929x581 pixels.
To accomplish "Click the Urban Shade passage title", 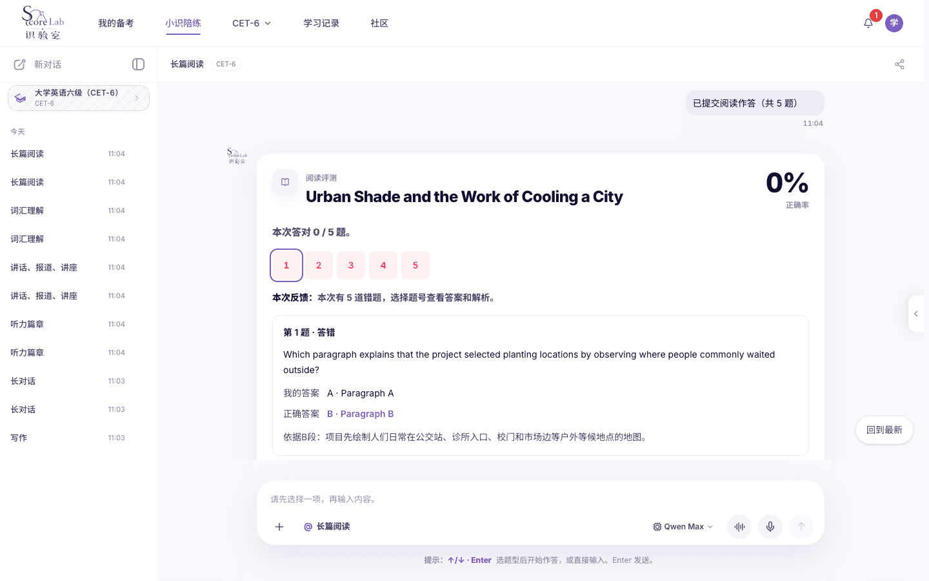I will point(464,197).
